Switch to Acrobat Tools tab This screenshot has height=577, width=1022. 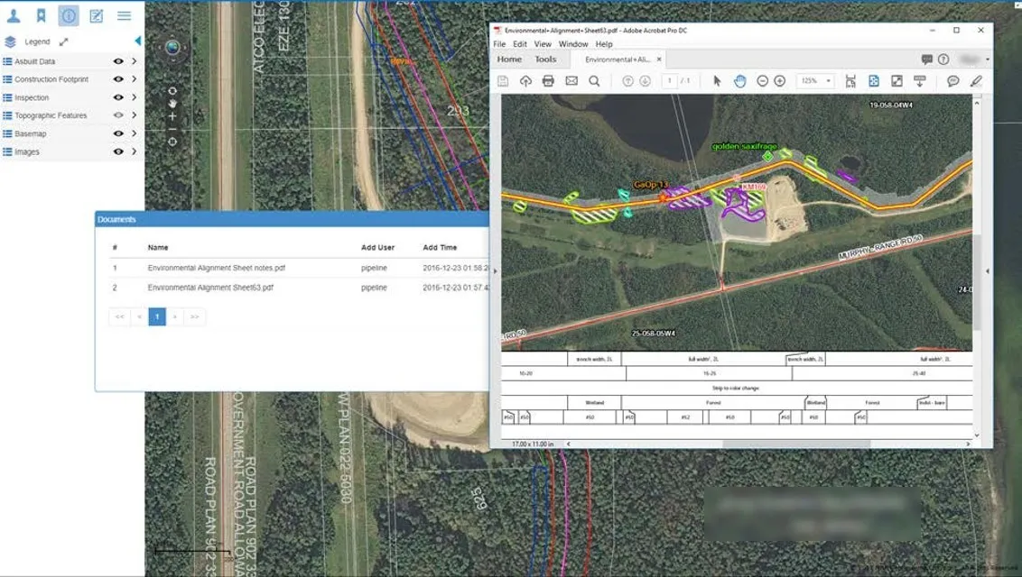click(545, 60)
